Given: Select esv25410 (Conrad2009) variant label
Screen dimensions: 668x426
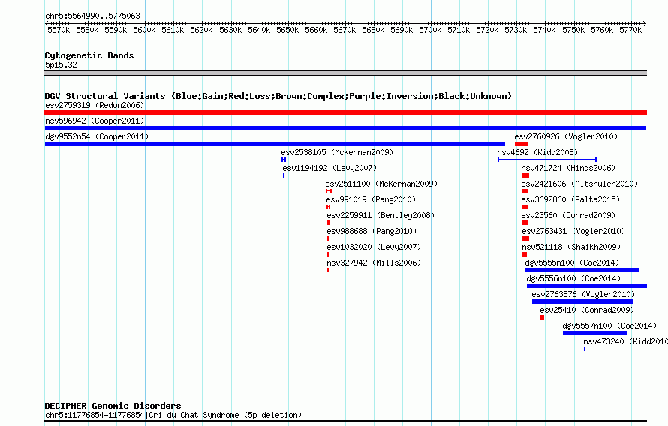Looking at the screenshot, I should click(587, 310).
